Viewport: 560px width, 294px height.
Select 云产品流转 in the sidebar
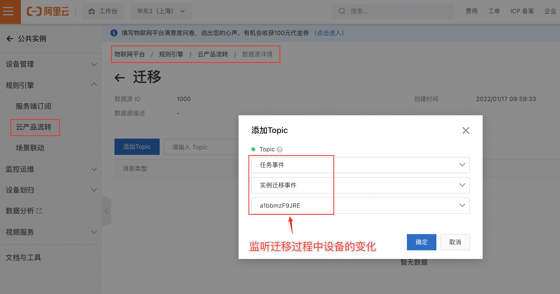(x=34, y=127)
